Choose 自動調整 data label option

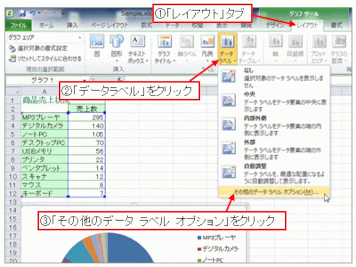[x=274, y=174]
